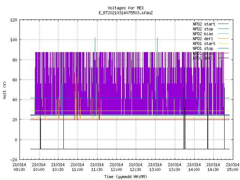240x180 pixels.
Task: Click the x-axis tick label 11:30
Action: (x=97, y=170)
